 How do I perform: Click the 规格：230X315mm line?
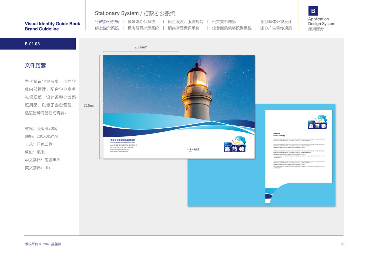point(41,136)
